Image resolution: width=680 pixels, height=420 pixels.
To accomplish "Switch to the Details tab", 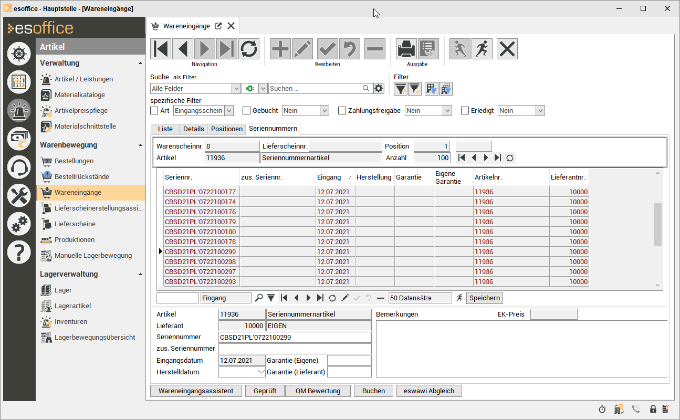I will 194,129.
